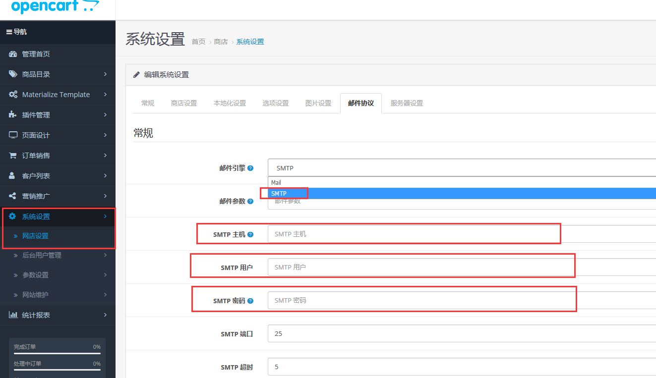Switch to the 常规 tab
Image resolution: width=656 pixels, height=378 pixels.
tap(148, 103)
